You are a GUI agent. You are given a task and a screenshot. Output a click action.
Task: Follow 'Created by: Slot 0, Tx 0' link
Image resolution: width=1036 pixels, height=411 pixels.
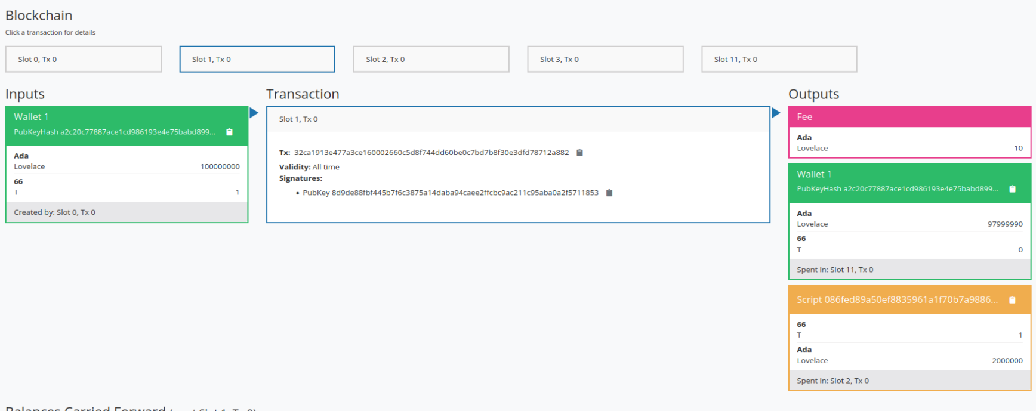[55, 212]
